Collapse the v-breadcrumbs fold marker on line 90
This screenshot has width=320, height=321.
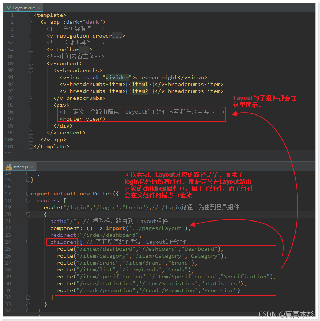(31, 70)
